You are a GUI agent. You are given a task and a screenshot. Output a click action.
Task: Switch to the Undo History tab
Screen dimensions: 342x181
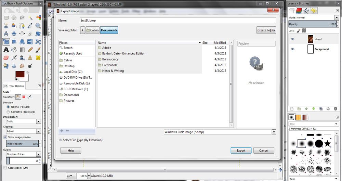point(314,11)
